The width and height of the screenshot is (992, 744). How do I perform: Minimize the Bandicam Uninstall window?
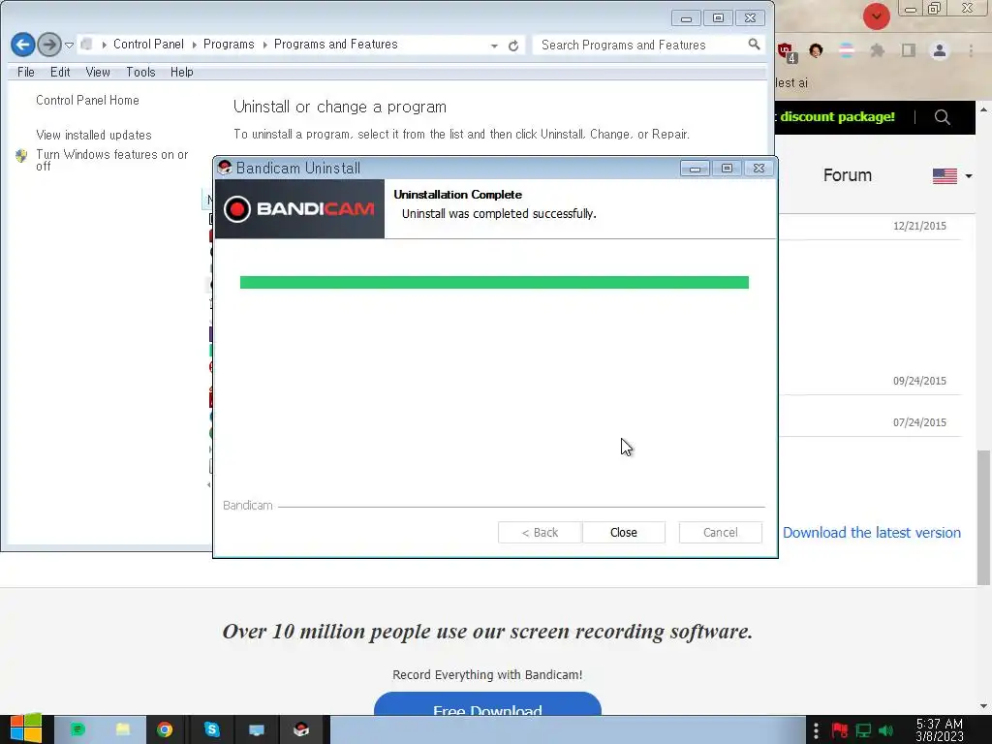(695, 169)
